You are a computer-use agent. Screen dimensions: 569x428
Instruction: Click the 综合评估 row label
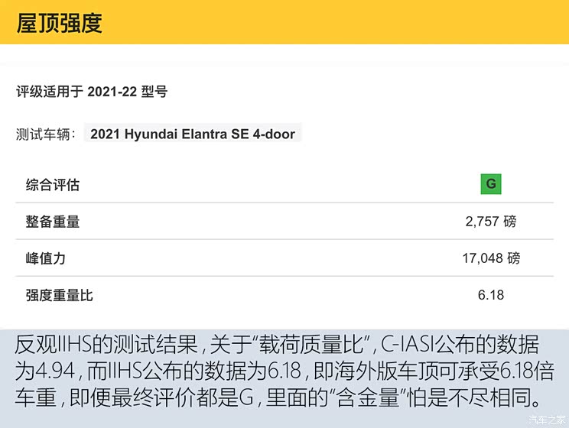pos(53,185)
